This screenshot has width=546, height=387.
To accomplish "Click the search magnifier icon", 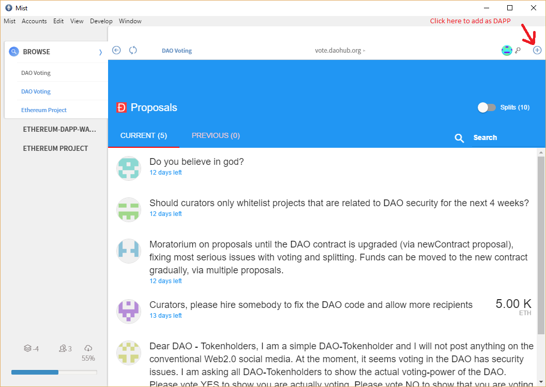I will coord(459,138).
